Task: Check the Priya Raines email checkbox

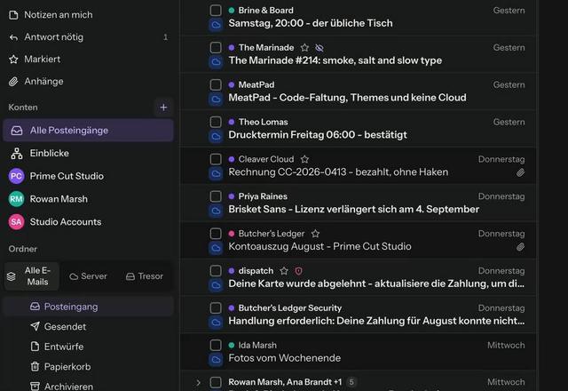Action: click(x=216, y=196)
